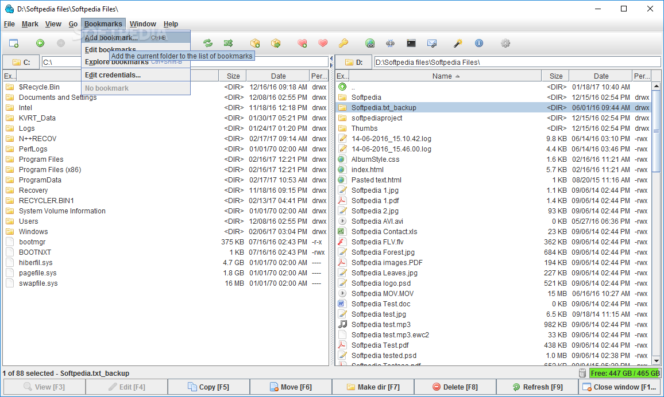Open the Window menu
The image size is (664, 397).
[x=142, y=24]
